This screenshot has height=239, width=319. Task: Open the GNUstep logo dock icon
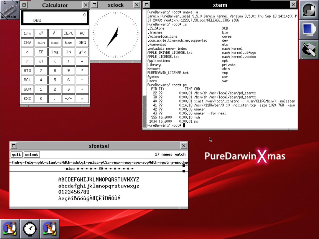click(x=309, y=10)
